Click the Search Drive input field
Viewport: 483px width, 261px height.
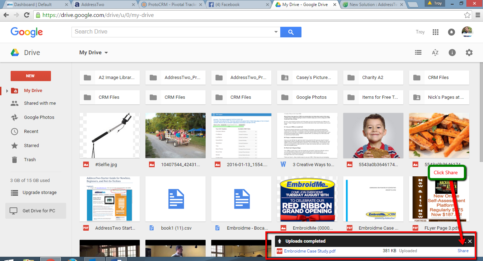point(176,32)
